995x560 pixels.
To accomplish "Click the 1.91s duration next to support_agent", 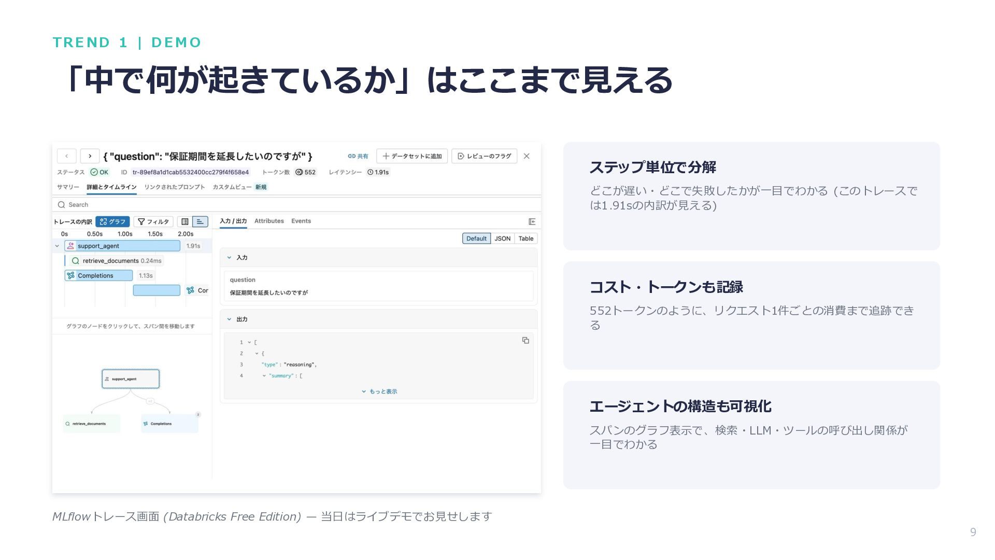I will [193, 246].
